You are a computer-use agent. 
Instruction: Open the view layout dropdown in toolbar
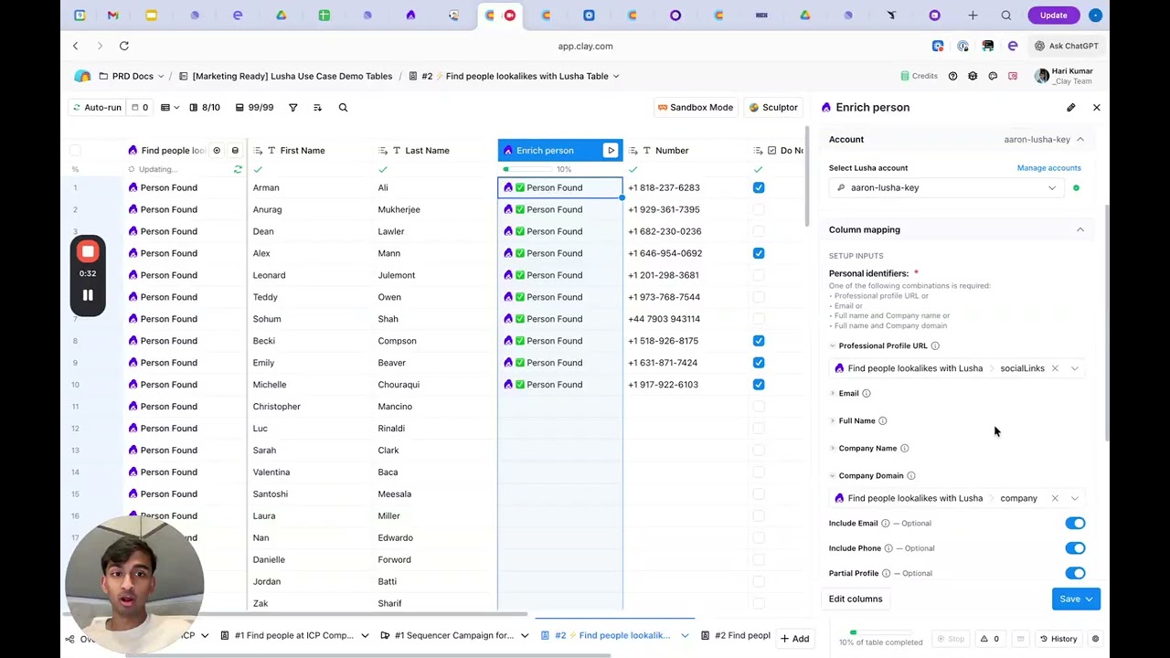coord(169,108)
